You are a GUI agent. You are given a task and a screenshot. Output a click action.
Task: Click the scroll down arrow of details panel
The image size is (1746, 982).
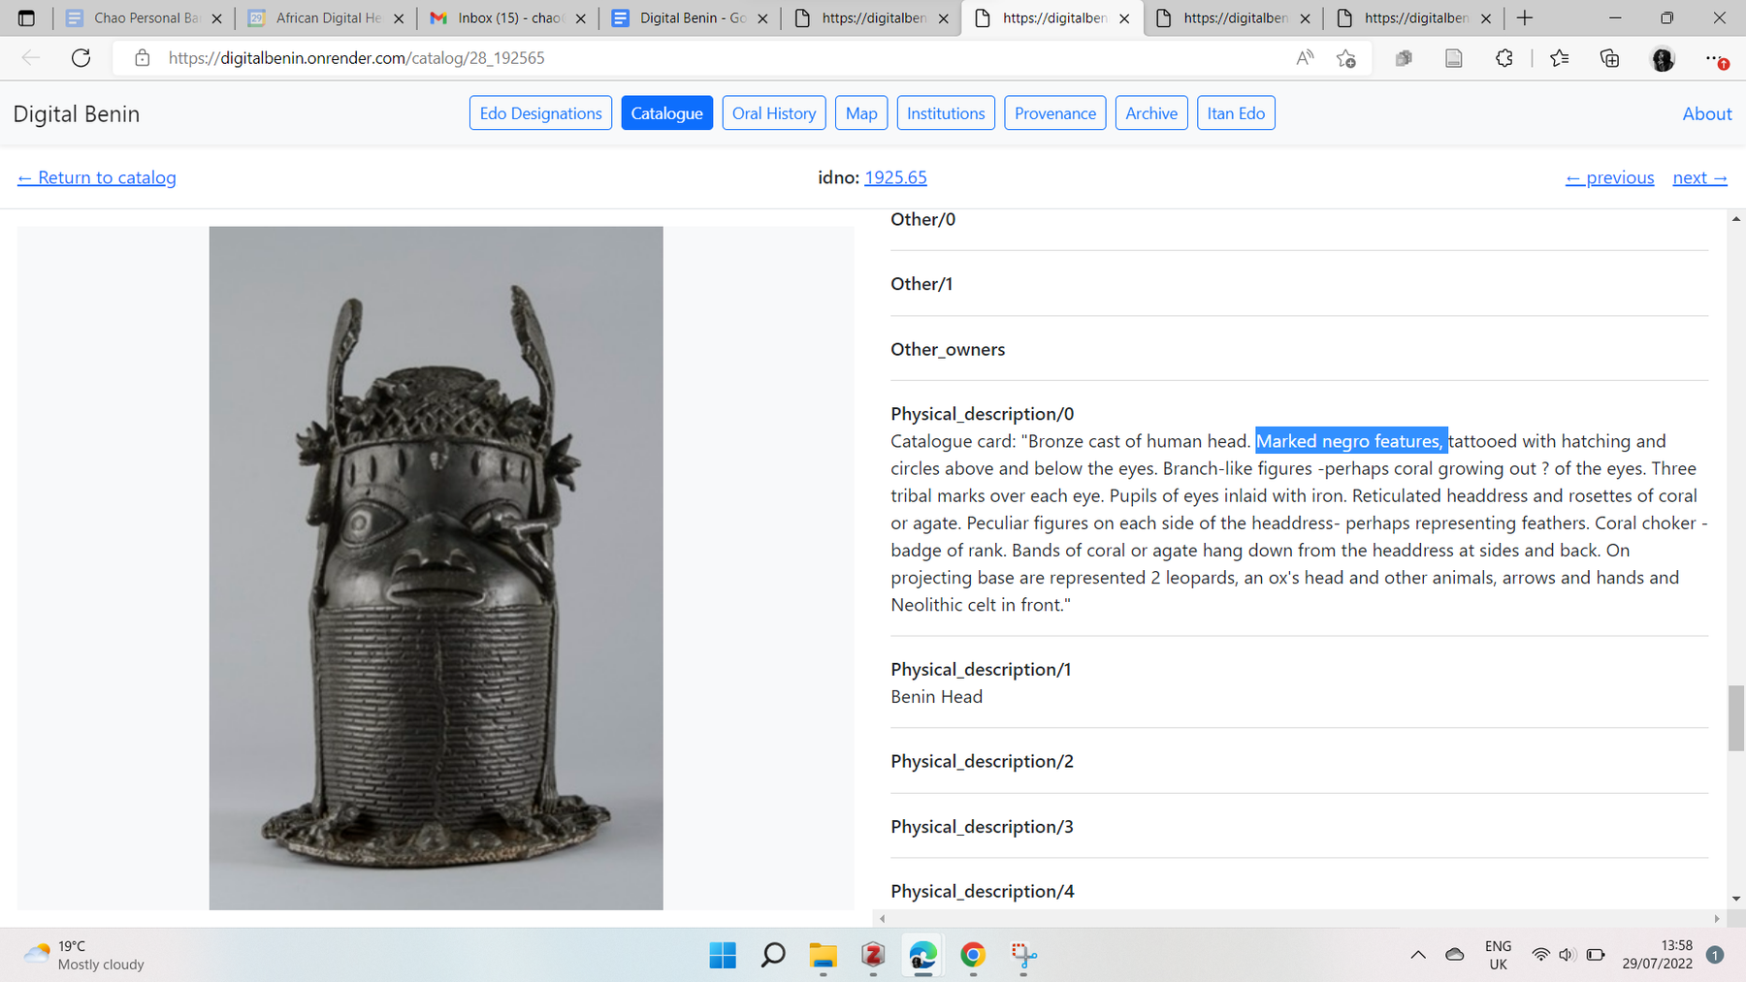tap(1736, 899)
